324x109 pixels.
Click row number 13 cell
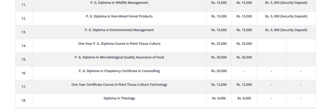(24, 32)
